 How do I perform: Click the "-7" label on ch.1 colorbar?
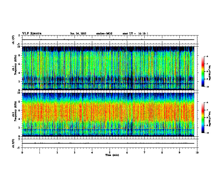pos(207,64)
